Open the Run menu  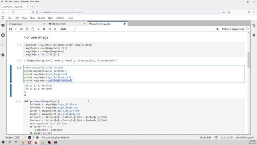33,18
